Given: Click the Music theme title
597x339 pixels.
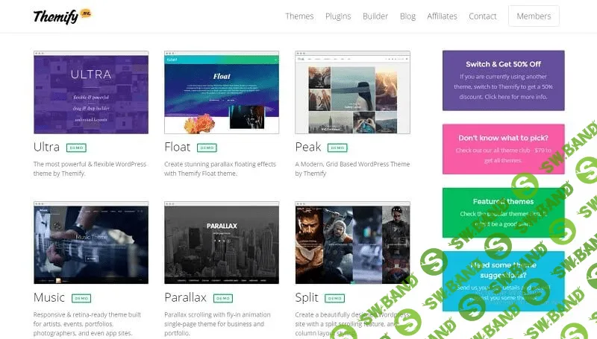Looking at the screenshot, I should point(49,297).
